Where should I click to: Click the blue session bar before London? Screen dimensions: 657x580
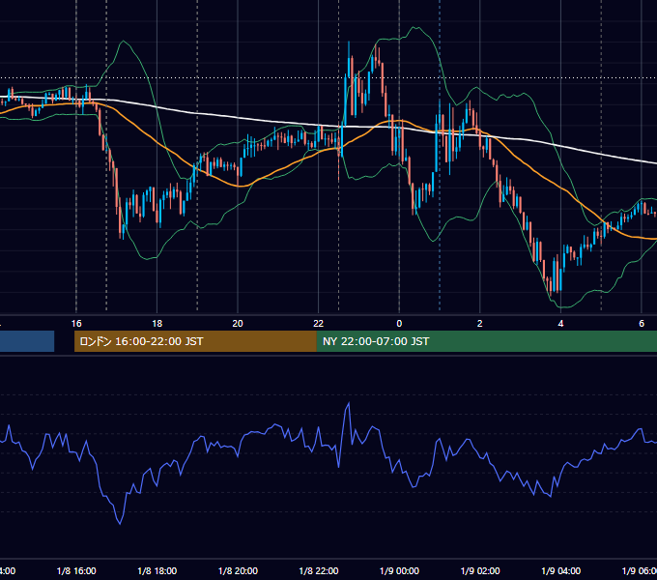click(27, 341)
